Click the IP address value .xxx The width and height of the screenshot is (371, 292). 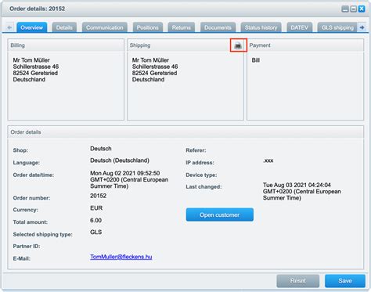[268, 160]
